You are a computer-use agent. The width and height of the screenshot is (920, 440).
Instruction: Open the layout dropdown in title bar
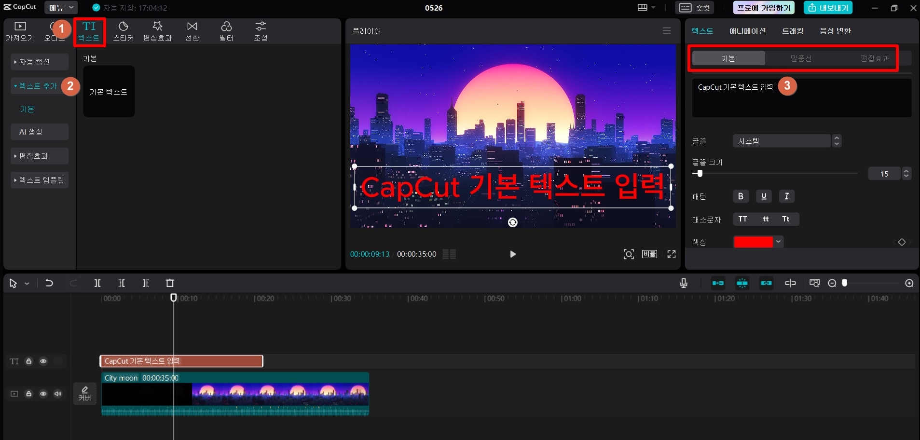646,8
